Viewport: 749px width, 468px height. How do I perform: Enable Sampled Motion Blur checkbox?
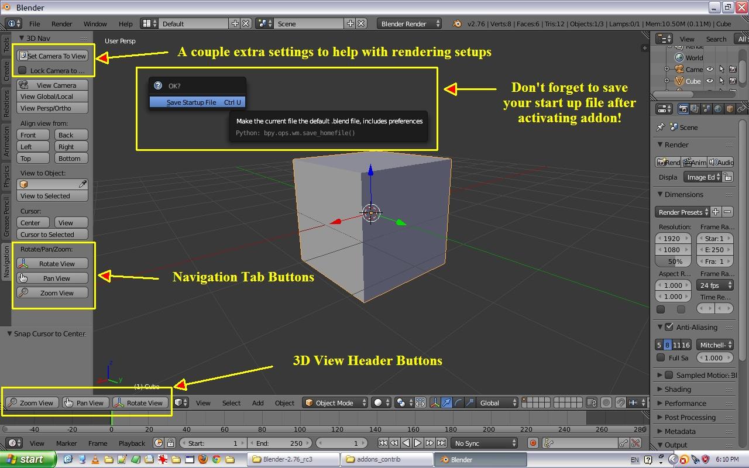tap(669, 375)
